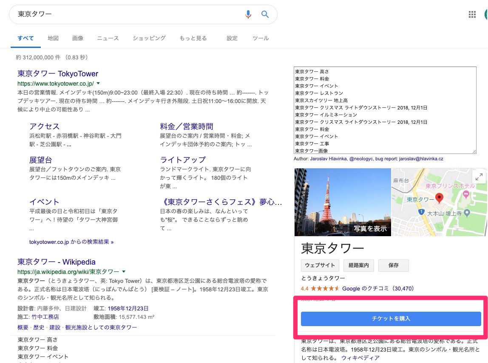The image size is (488, 363).
Task: Select the すべて tab
Action: pyautogui.click(x=26, y=38)
